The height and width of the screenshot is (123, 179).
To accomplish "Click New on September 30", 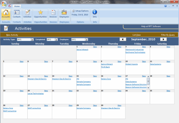I will point(119,106).
